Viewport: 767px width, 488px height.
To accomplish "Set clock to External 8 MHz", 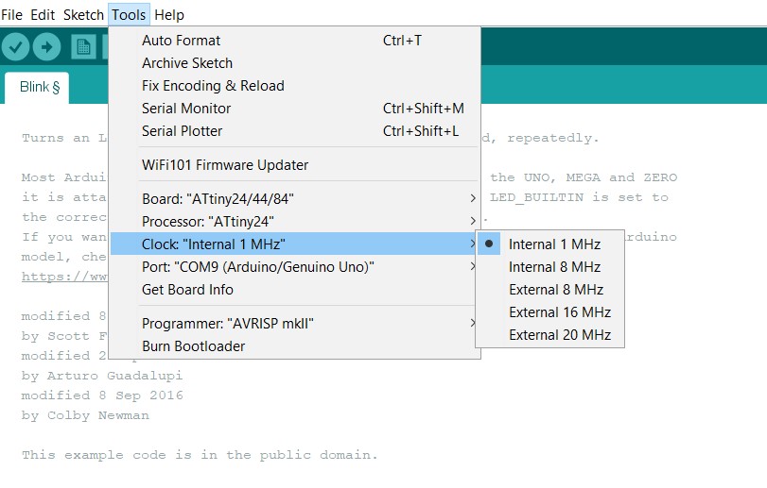I will (x=555, y=290).
